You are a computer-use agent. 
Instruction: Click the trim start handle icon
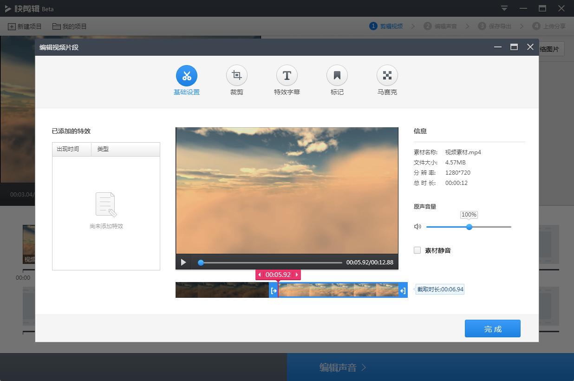click(274, 291)
